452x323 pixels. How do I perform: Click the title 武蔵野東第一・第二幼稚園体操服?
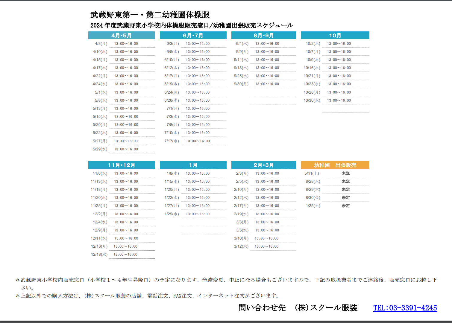pyautogui.click(x=150, y=15)
